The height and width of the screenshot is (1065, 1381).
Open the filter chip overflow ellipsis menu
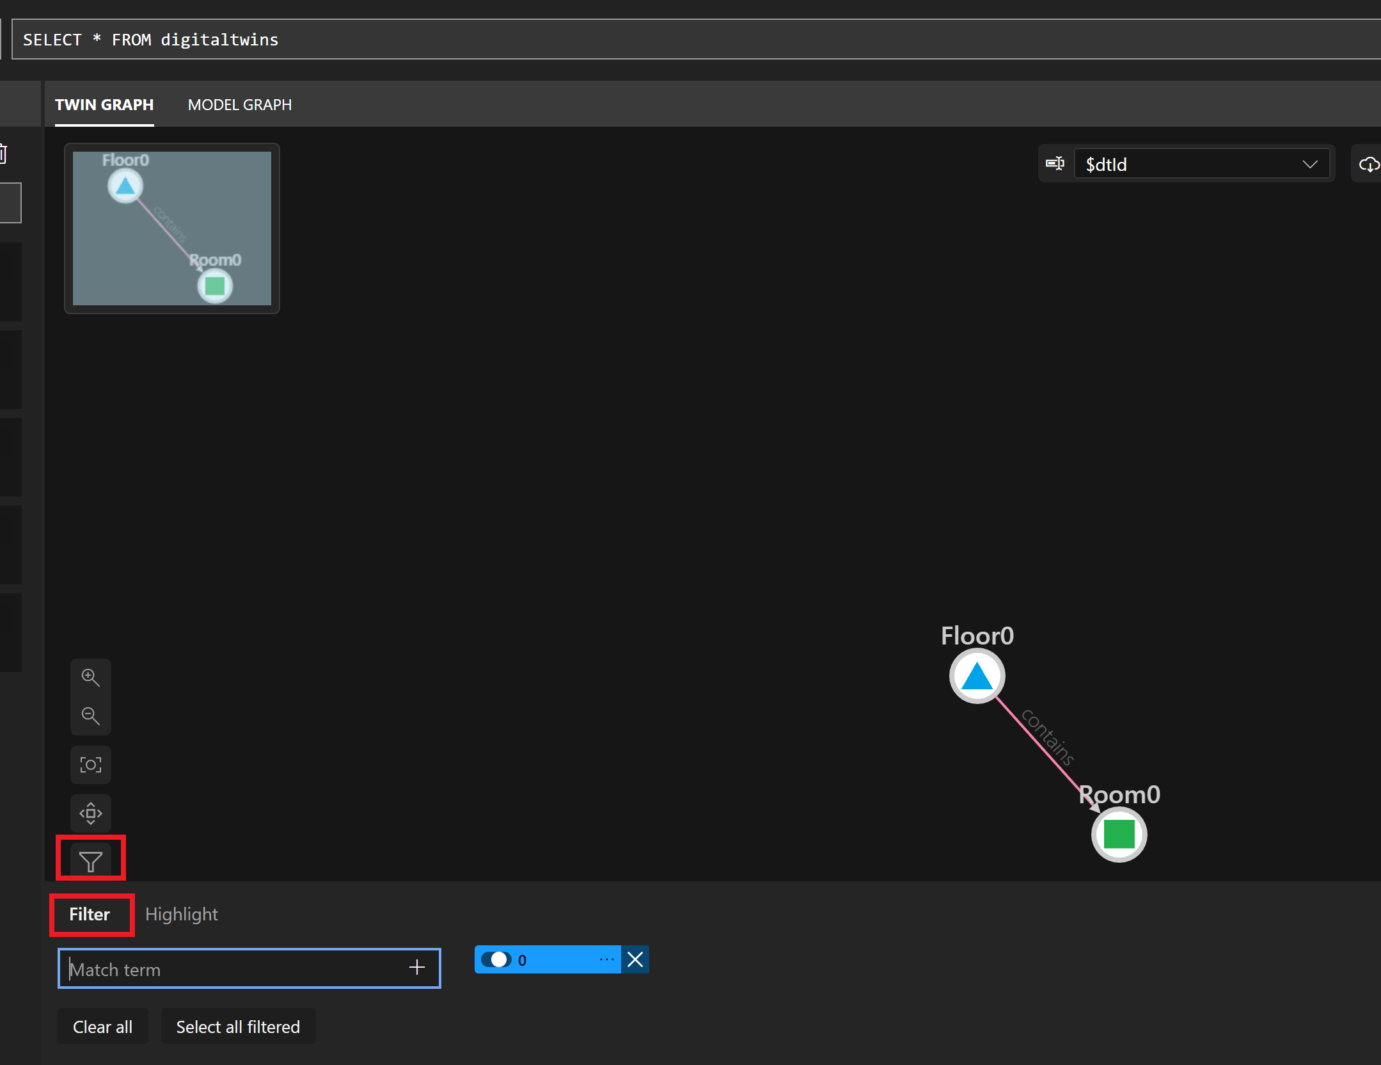point(606,959)
